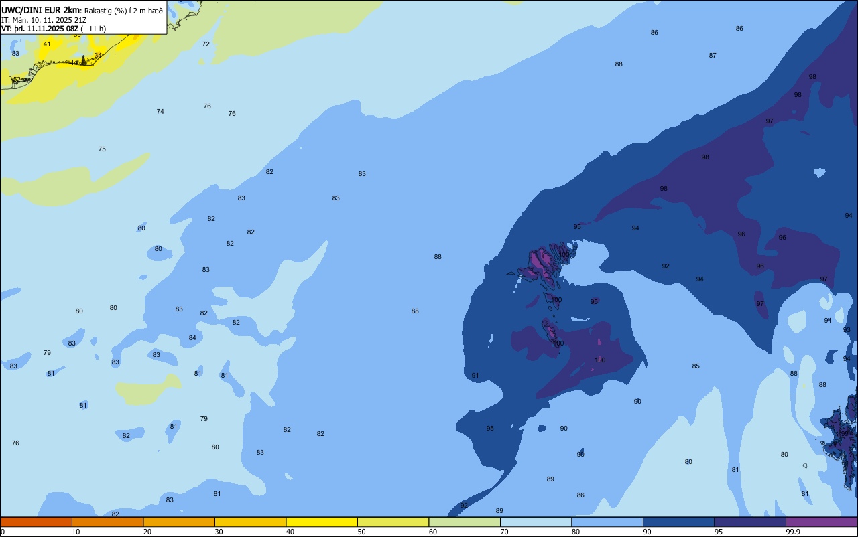Click the '93' humidity value on map
858x537 pixels.
coord(847,330)
